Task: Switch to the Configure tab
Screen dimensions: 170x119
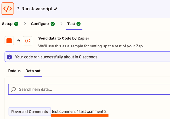Action: coord(43,24)
